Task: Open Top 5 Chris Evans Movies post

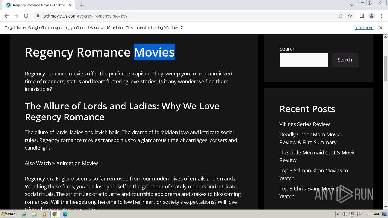Action: click(312, 192)
